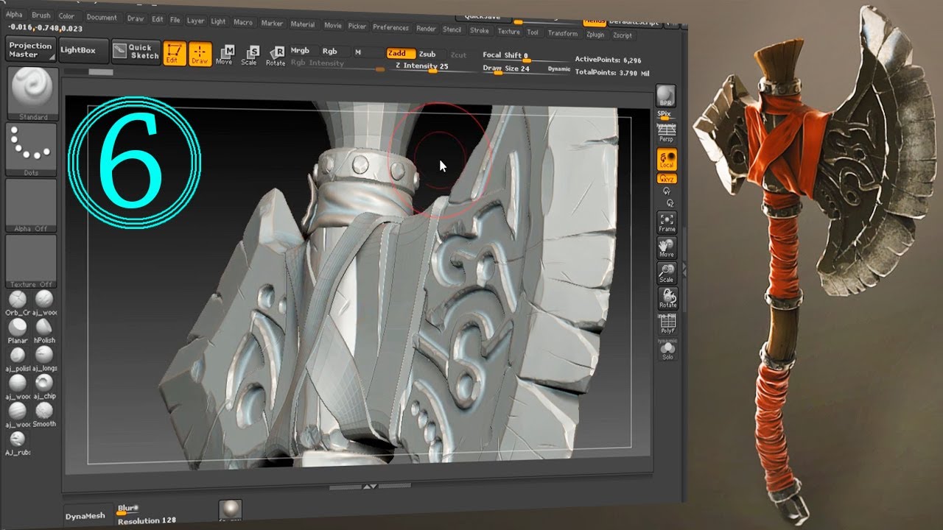Click the hand Move icon in right shelf
943x530 pixels.
pyautogui.click(x=667, y=248)
